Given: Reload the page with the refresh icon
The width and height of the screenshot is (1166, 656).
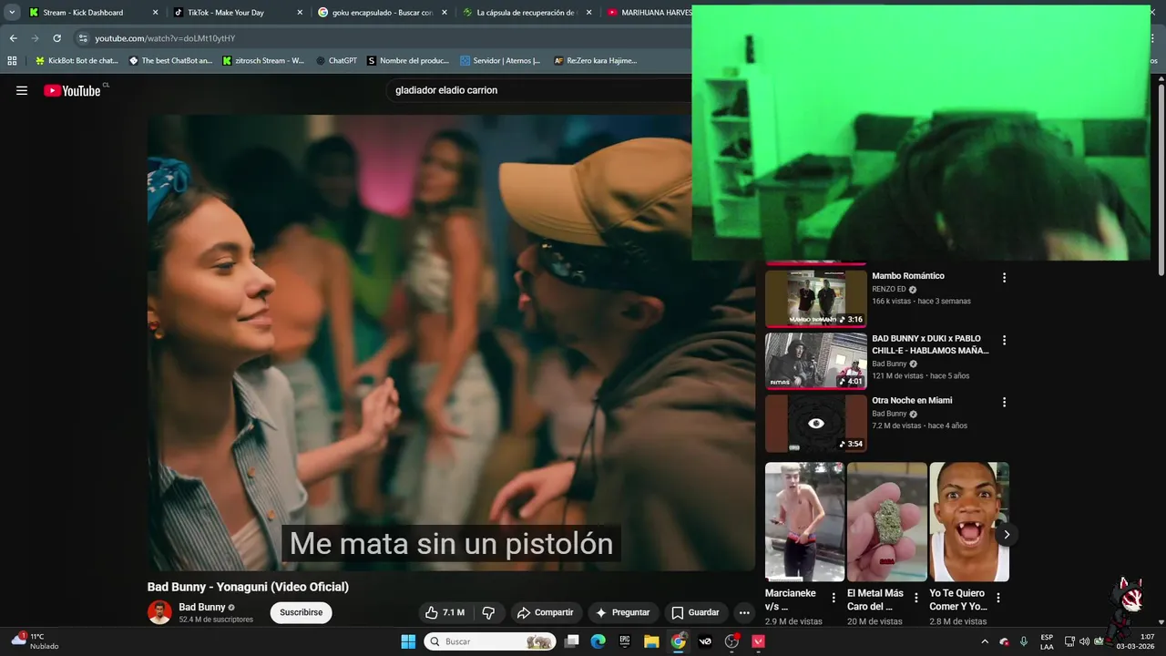Looking at the screenshot, I should click(x=56, y=38).
